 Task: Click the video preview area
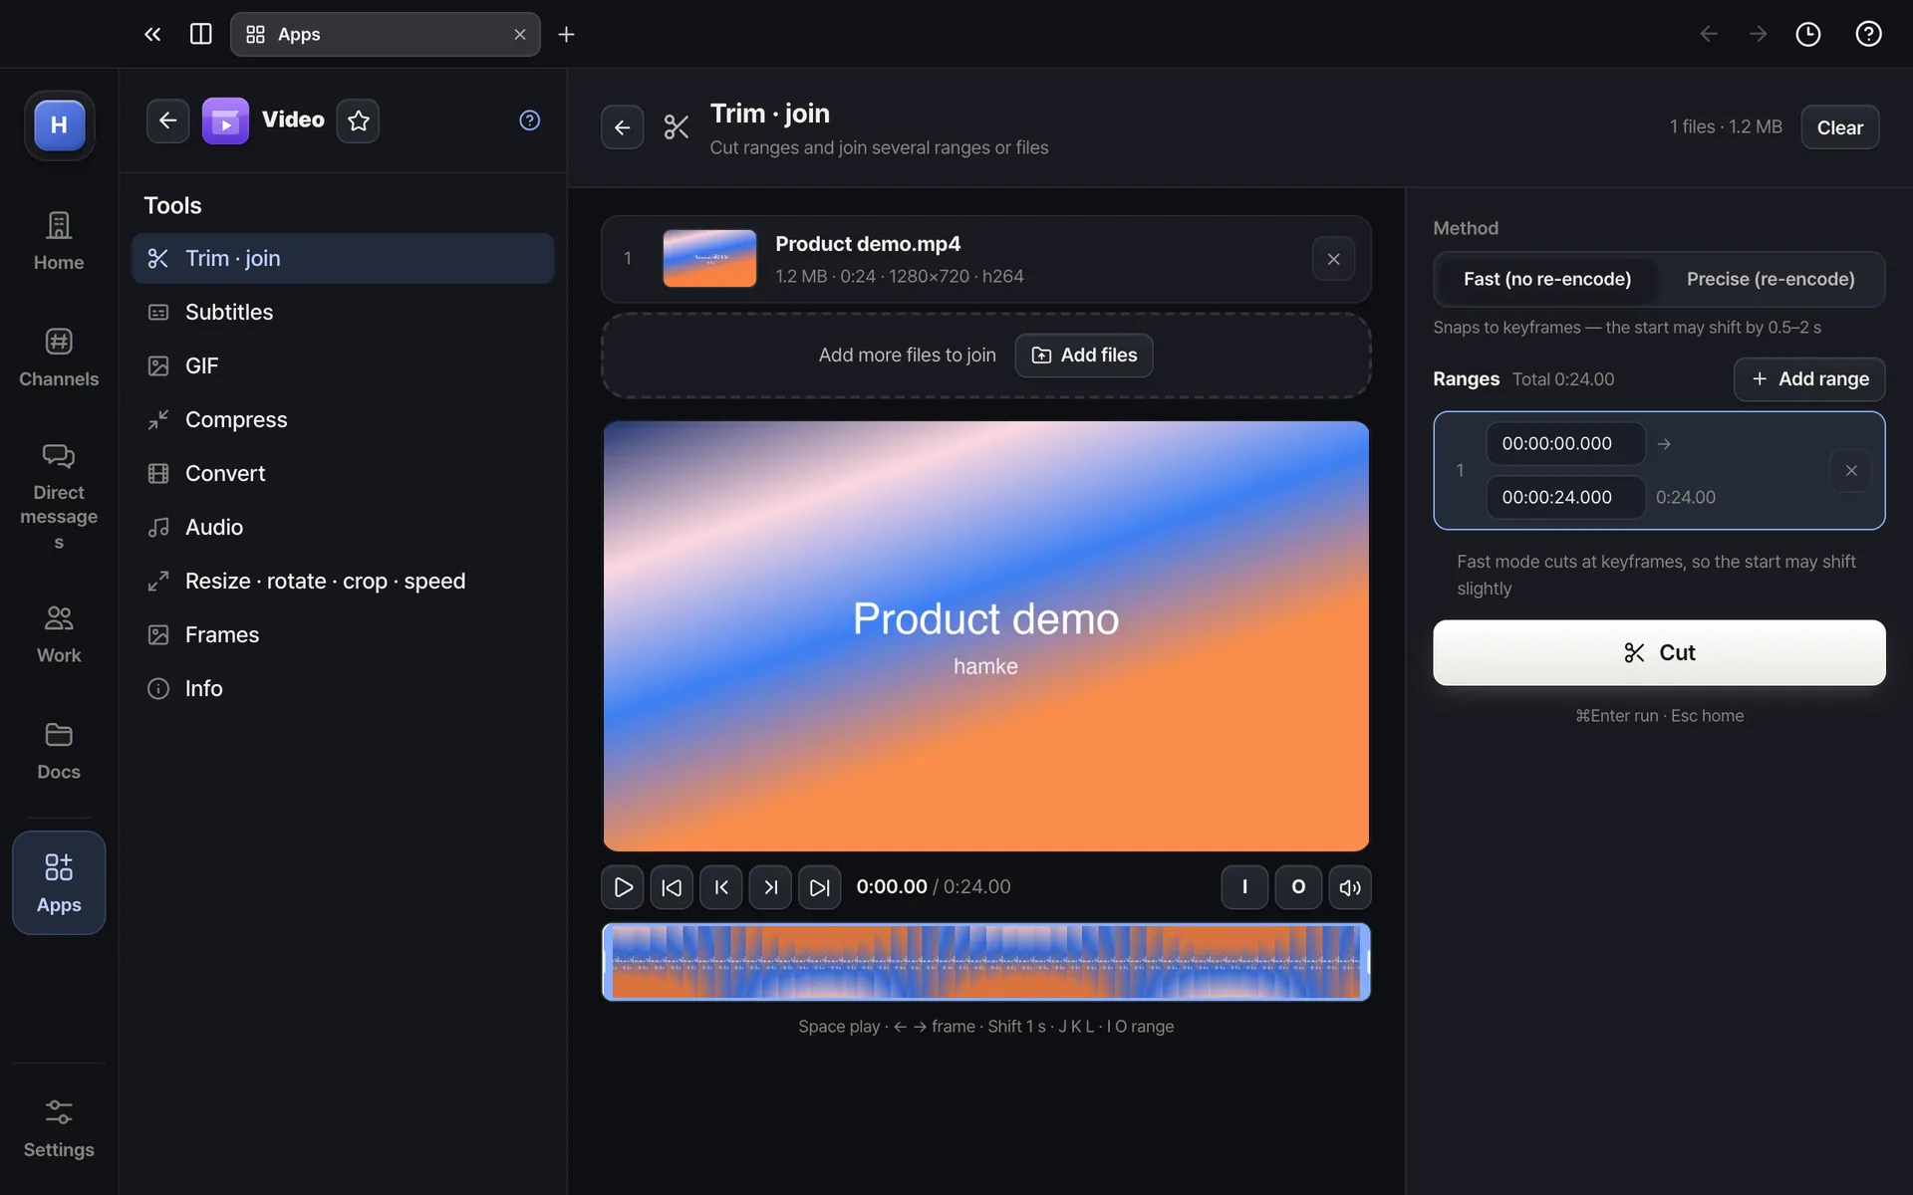[985, 636]
